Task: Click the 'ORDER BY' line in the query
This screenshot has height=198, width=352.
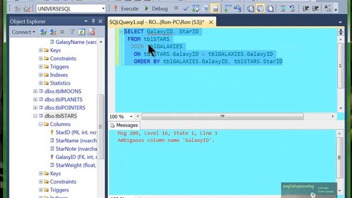Action: (x=208, y=62)
